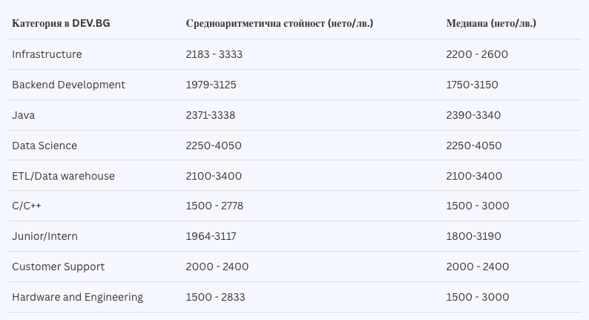Select the Customer Support row label
This screenshot has width=589, height=320.
pos(58,267)
